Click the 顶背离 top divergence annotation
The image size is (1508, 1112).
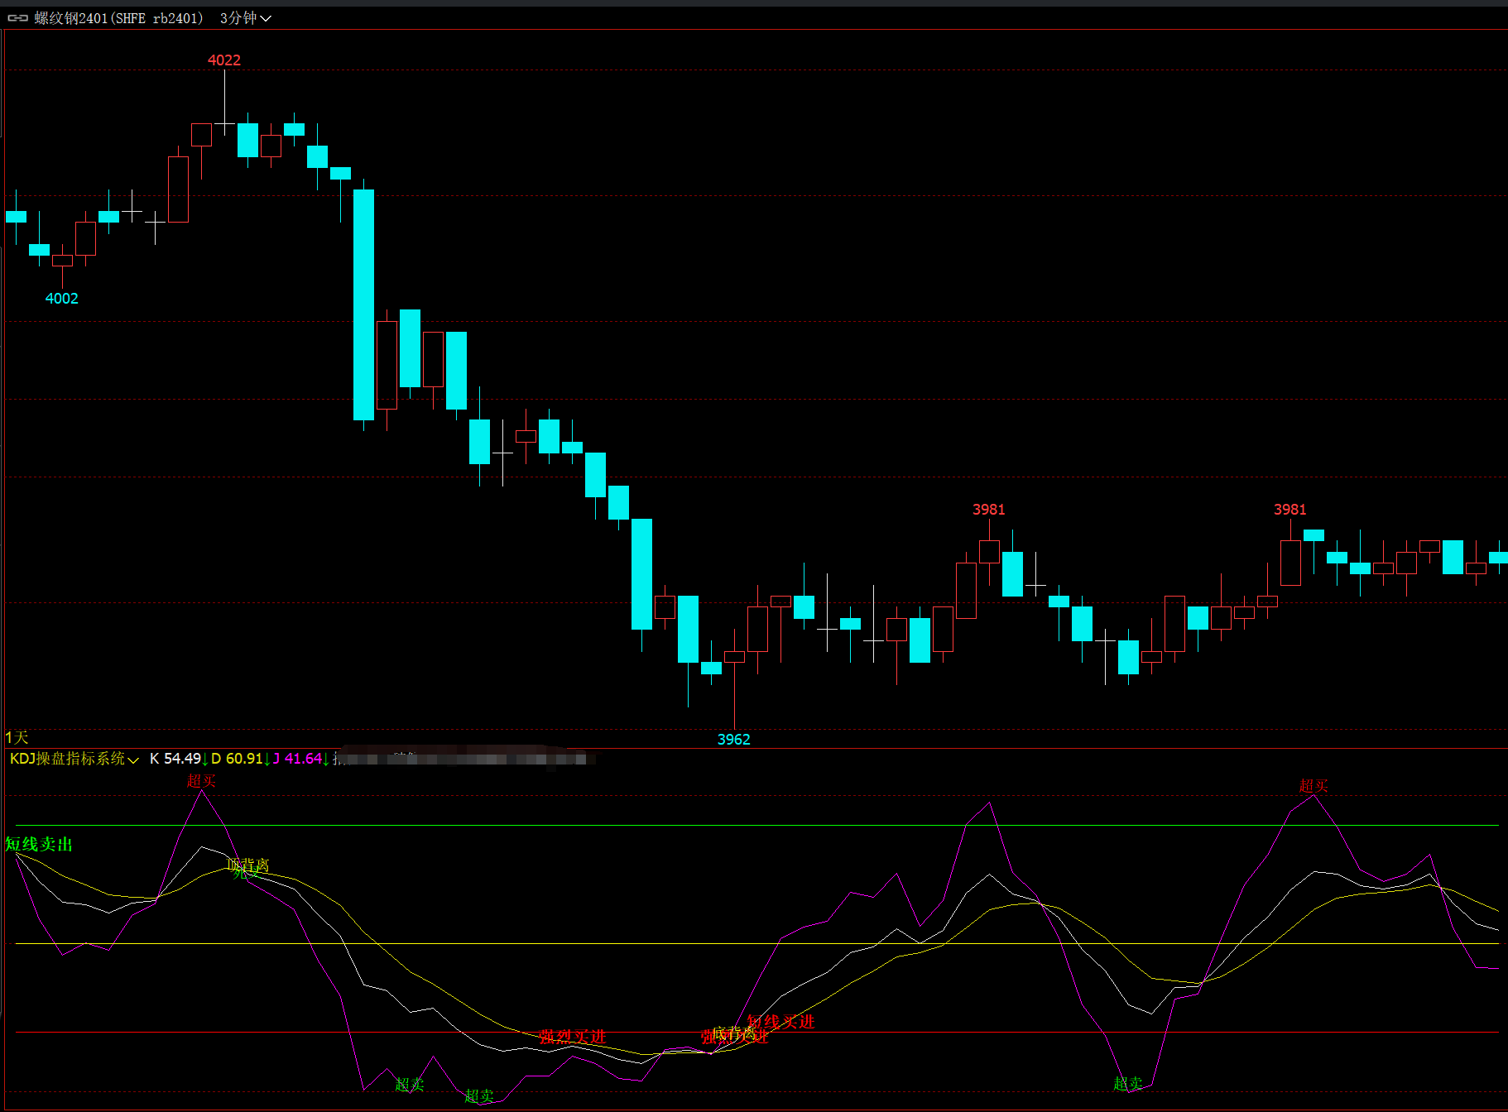[x=248, y=865]
